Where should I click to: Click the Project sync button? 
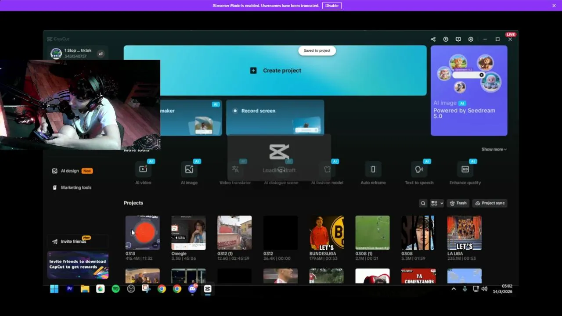coord(490,203)
